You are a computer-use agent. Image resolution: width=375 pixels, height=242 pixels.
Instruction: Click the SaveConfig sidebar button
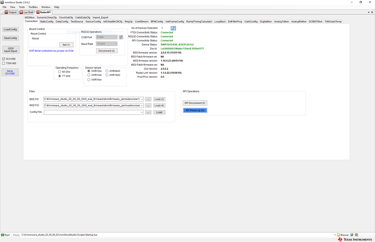10,38
